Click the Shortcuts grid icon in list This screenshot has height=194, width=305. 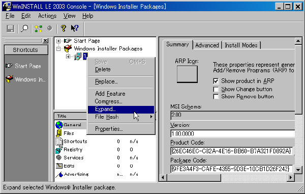(x=59, y=142)
